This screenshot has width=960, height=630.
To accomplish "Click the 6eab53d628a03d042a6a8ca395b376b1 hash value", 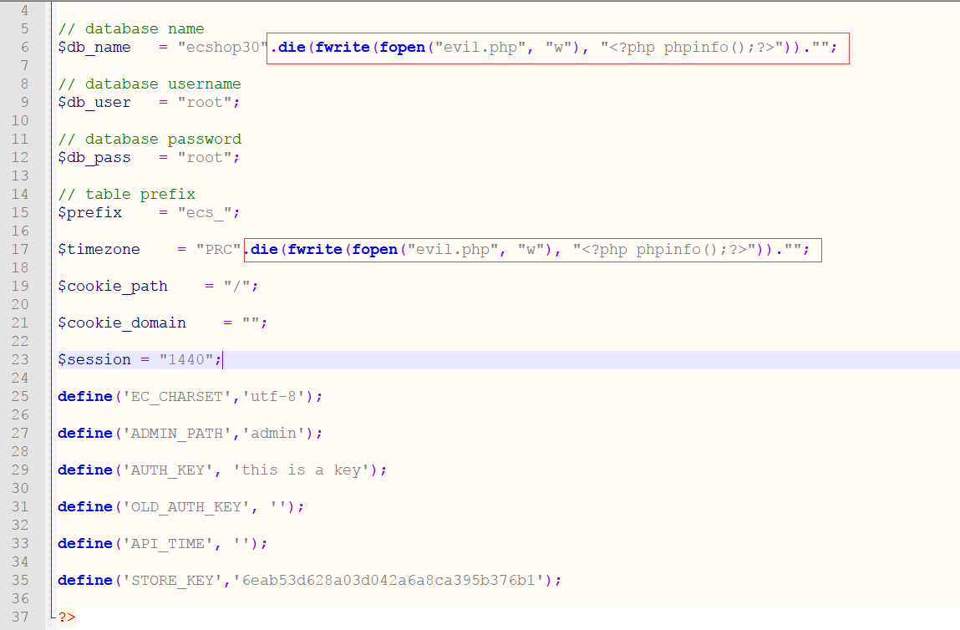I will pos(389,580).
